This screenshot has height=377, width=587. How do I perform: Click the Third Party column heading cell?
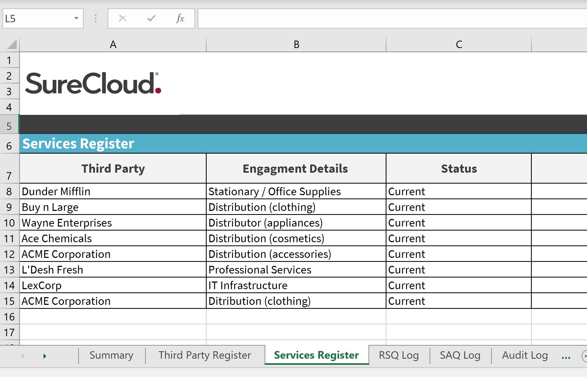pos(113,168)
